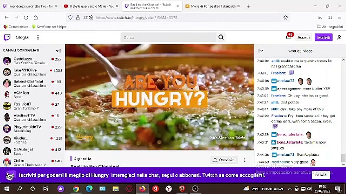Open the Firefox home page

pyautogui.click(x=36, y=18)
